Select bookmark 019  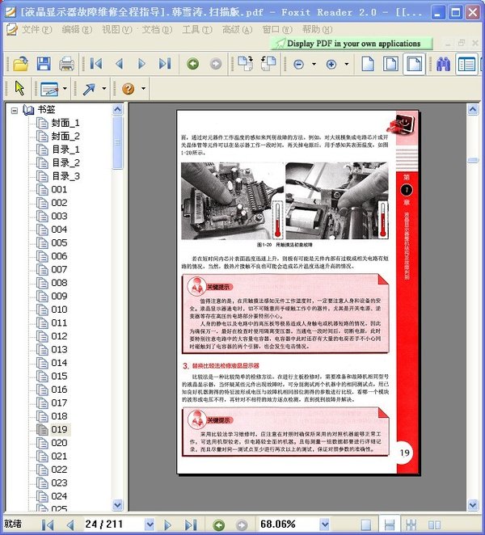(59, 429)
